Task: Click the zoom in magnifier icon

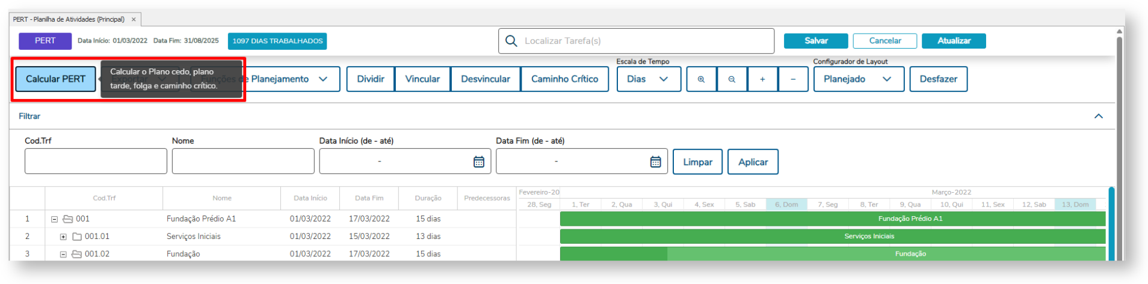Action: click(701, 79)
